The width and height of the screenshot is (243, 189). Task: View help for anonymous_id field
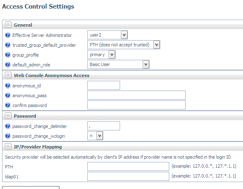coord(8,85)
